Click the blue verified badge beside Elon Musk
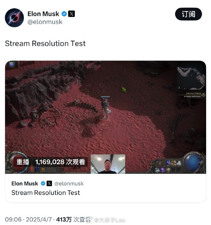Image resolution: width=211 pixels, height=225 pixels. pyautogui.click(x=64, y=14)
